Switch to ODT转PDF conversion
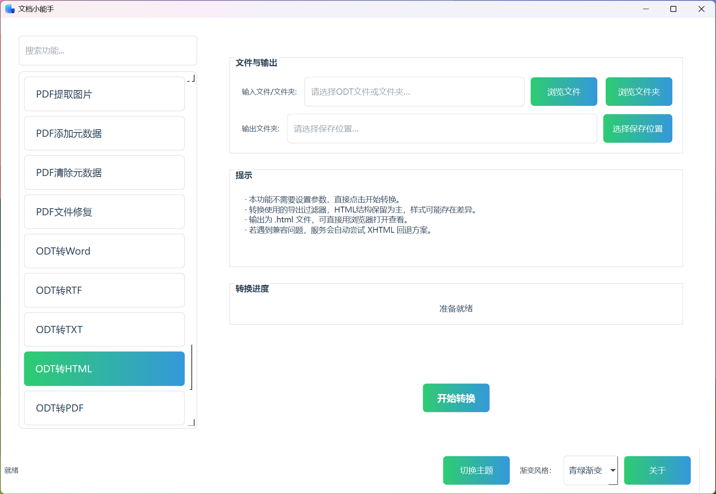Screen dimensions: 716x494 104,408
